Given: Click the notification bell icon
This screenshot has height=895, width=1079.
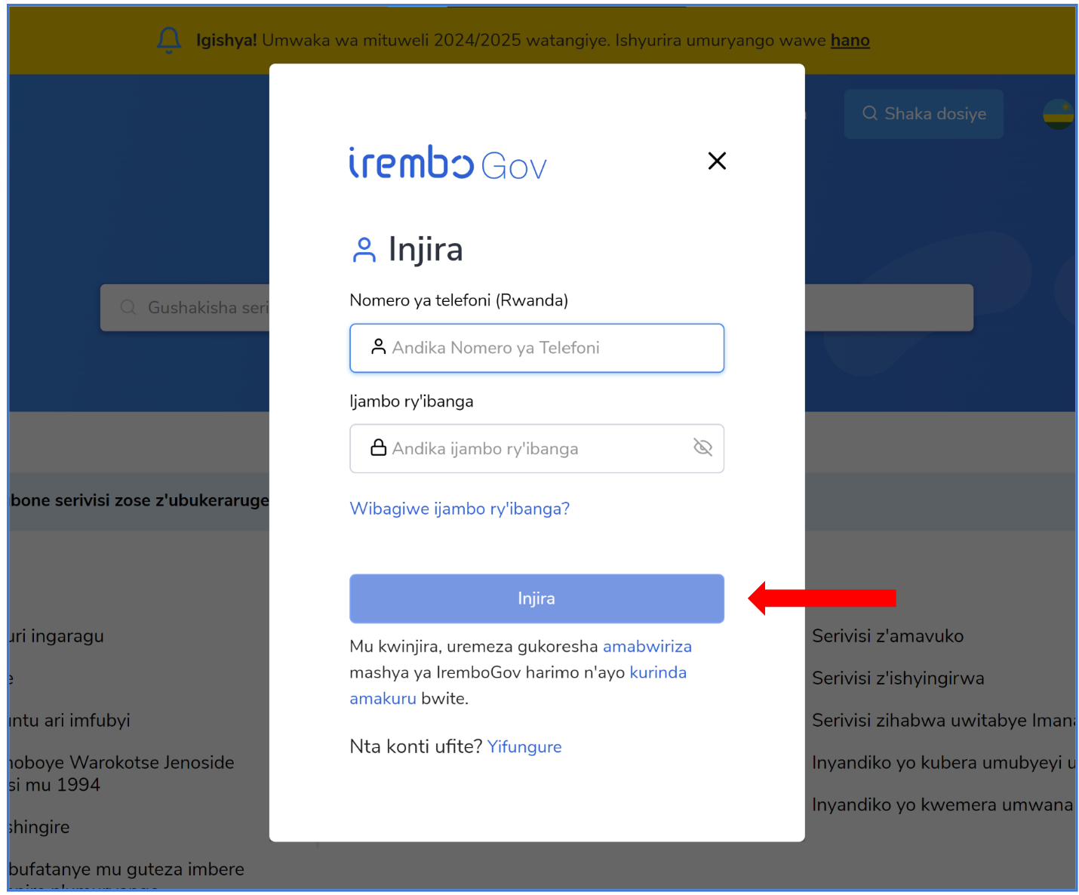Looking at the screenshot, I should click(169, 40).
